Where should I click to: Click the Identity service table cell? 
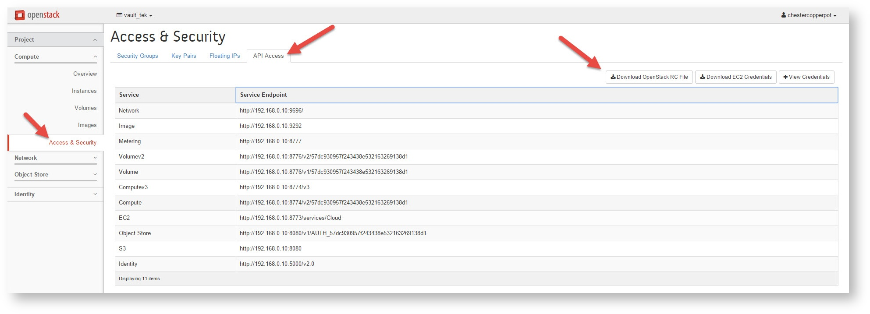point(175,264)
